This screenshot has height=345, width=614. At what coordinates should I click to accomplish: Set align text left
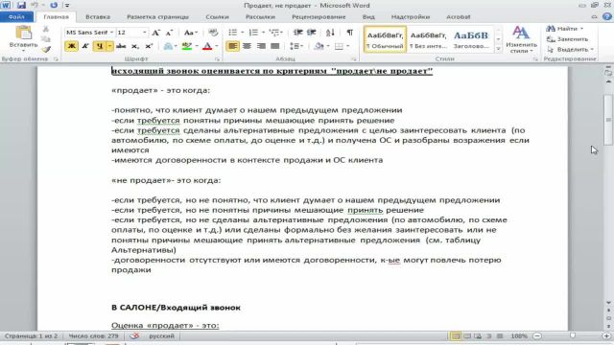pyautogui.click(x=232, y=46)
